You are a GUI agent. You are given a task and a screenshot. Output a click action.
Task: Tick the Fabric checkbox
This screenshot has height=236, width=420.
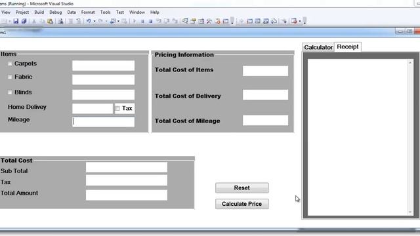coord(10,77)
